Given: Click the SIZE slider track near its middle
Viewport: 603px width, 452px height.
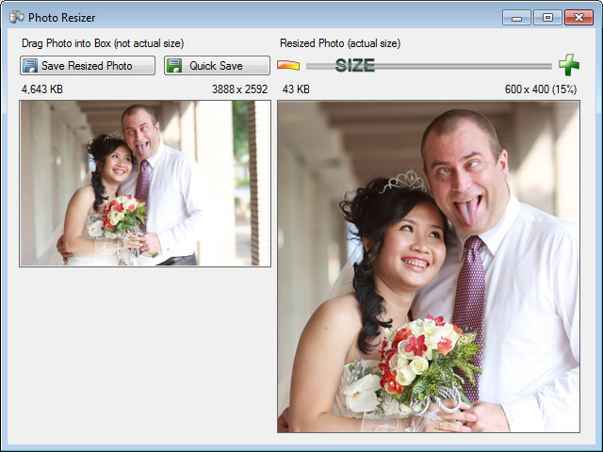Looking at the screenshot, I should pos(429,66).
